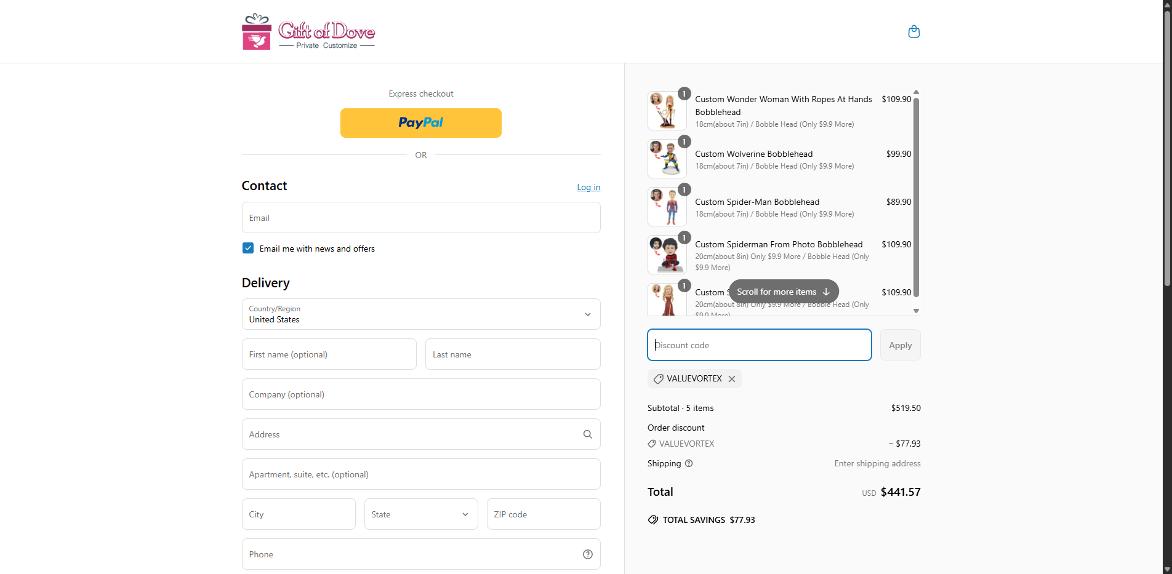Click the order list scroll-up arrow

(916, 92)
